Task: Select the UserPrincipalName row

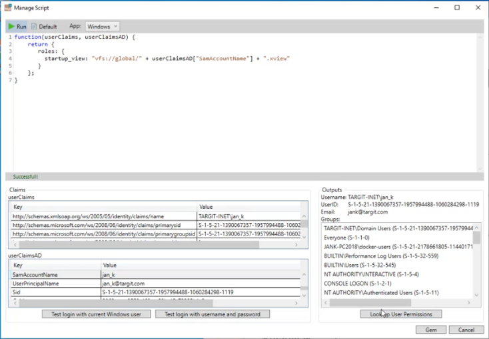Action: pyautogui.click(x=156, y=284)
